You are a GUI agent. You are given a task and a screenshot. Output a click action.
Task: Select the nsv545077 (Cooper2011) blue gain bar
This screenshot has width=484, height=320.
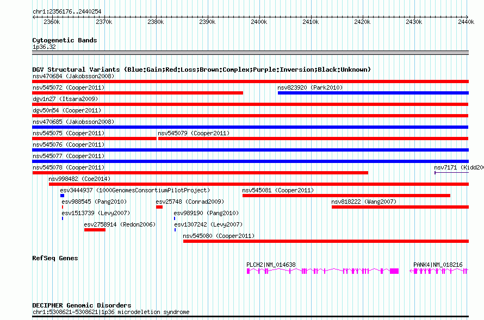[250, 161]
